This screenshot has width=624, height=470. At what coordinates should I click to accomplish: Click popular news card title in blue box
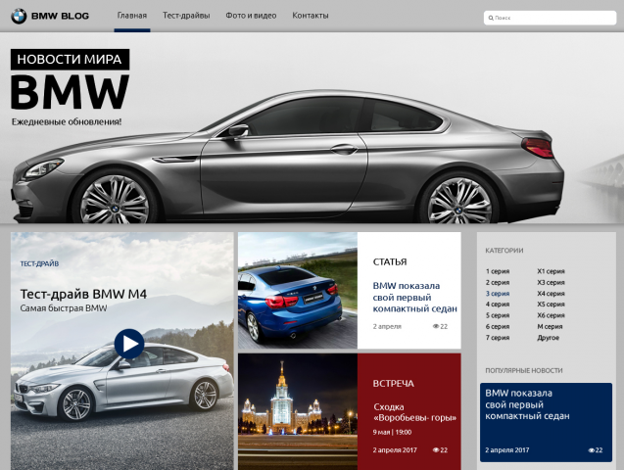click(x=527, y=404)
